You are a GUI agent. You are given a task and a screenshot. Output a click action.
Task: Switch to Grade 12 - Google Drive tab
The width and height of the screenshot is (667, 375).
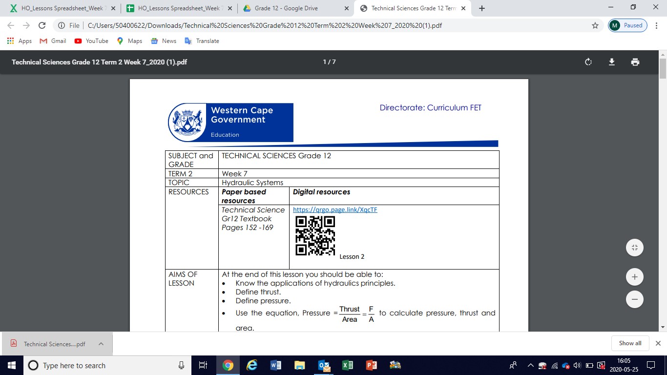coord(296,8)
